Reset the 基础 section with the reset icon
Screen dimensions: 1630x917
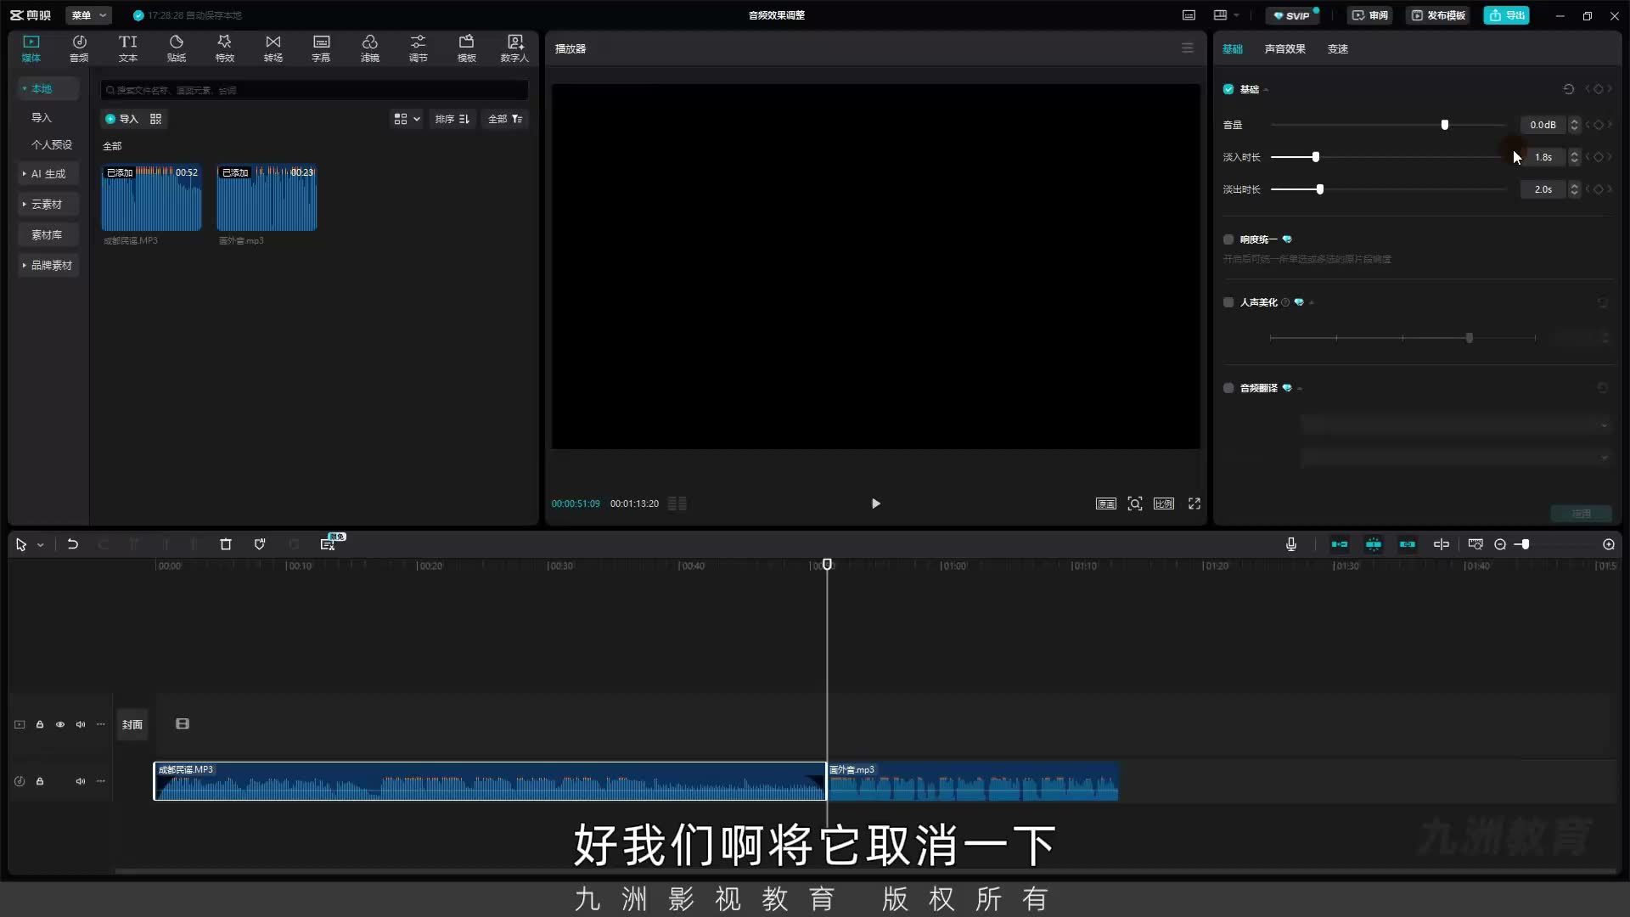1569,89
